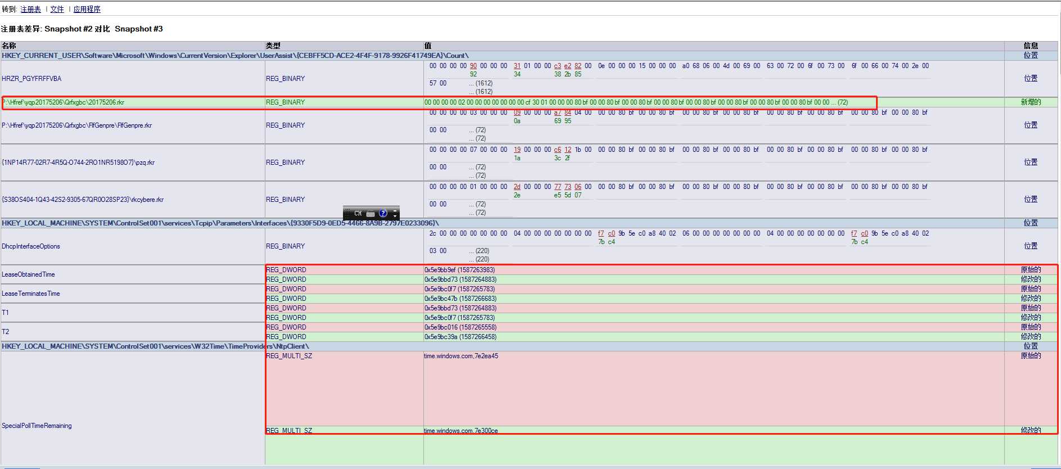Click the keyboard icon on language bar

pos(371,214)
